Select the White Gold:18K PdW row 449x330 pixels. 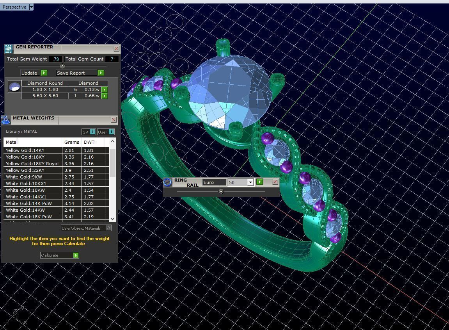56,217
